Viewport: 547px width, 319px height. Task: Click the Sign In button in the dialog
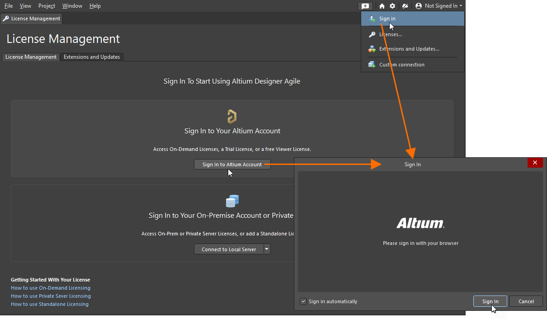(x=490, y=301)
